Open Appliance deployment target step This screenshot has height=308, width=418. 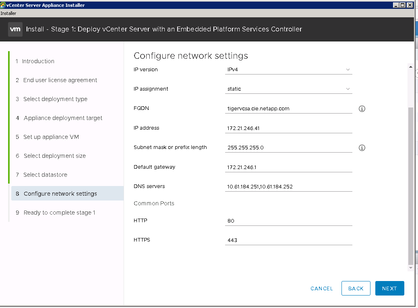click(x=63, y=118)
